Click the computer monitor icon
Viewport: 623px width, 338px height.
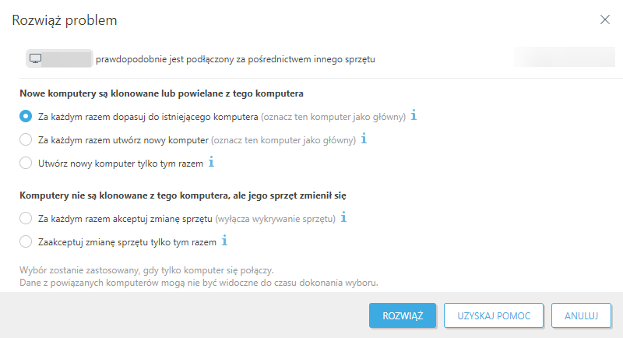tap(35, 58)
